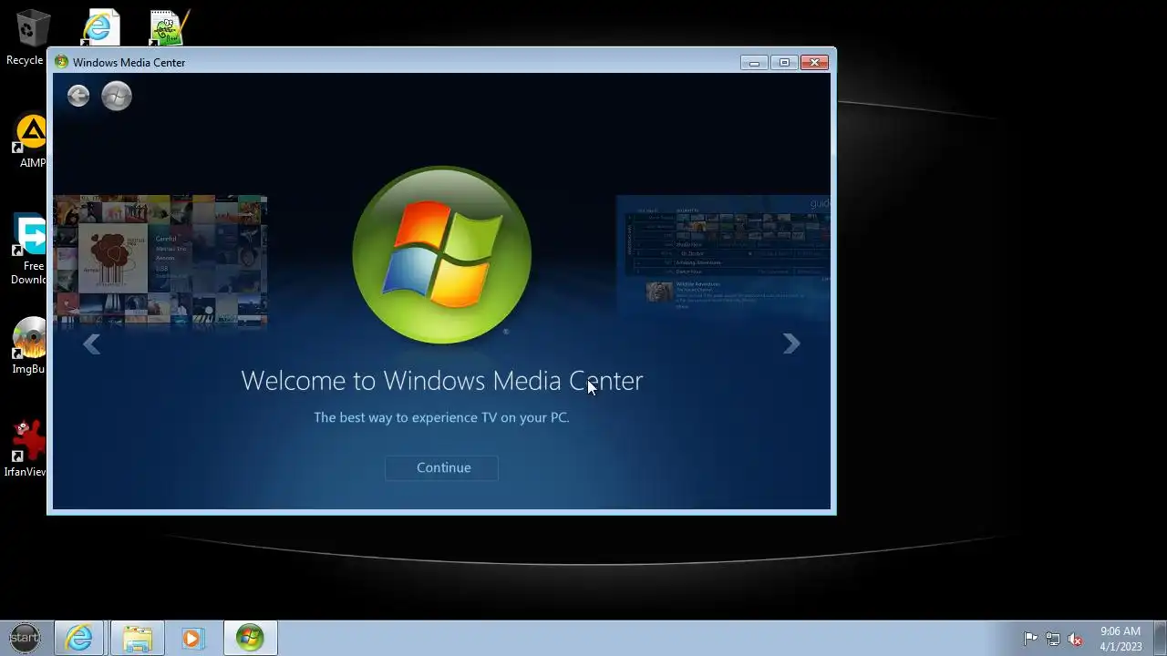
Task: Select the TV guide thumbnail on right
Action: (x=724, y=255)
